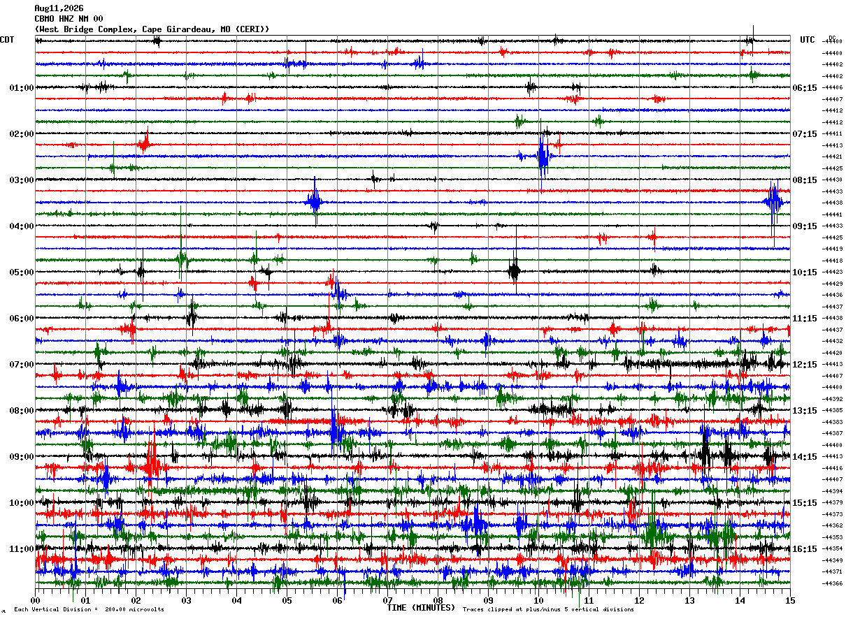Click the 12:15 UTC time label
The width and height of the screenshot is (846, 619).
pyautogui.click(x=805, y=365)
